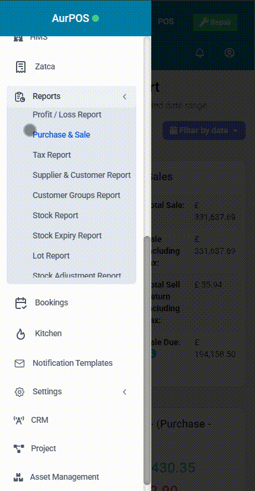Click the Zatca receipt icon
This screenshot has width=255, height=491.
click(x=21, y=66)
